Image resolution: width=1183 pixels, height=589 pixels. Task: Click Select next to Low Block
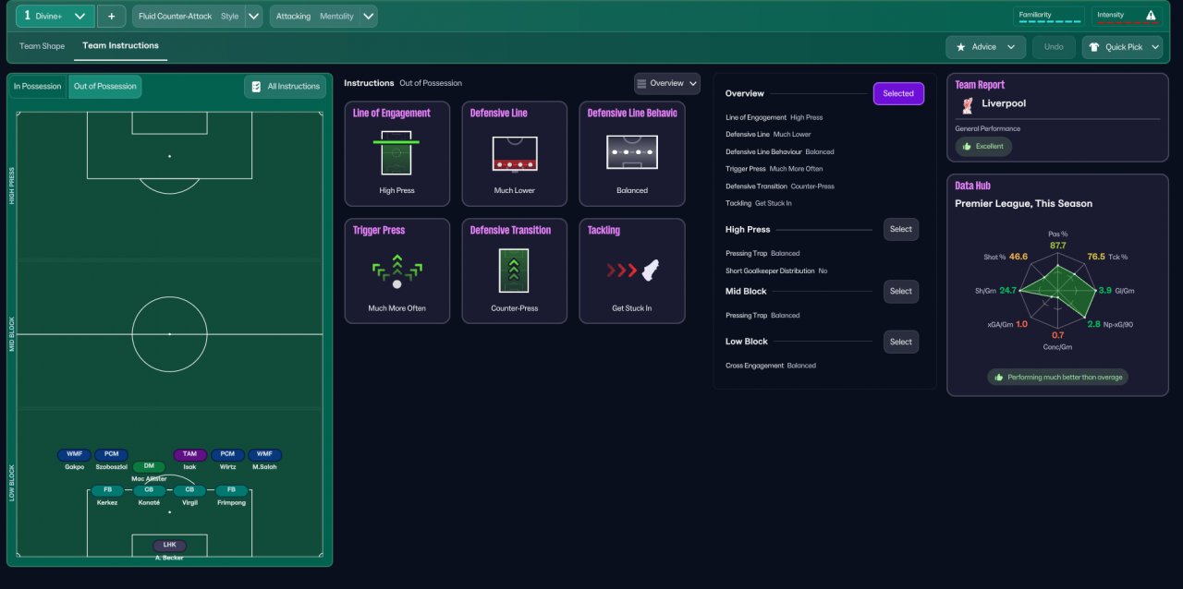[x=901, y=342]
